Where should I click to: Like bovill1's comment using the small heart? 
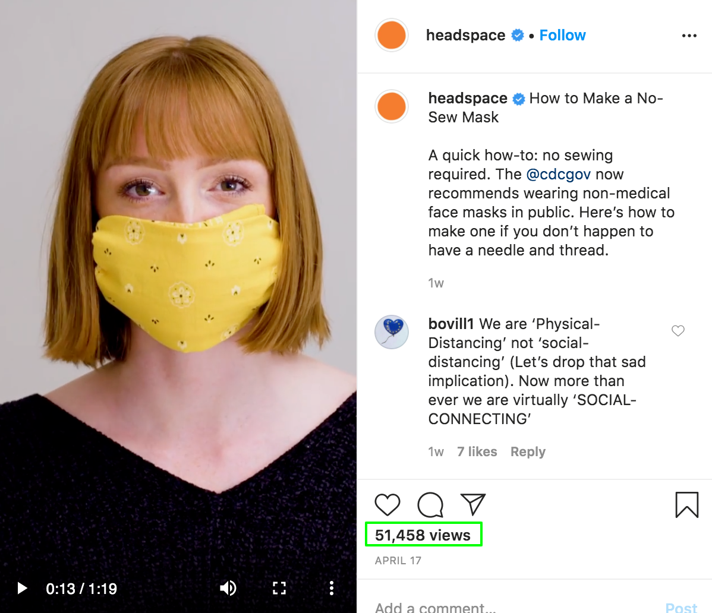pos(678,331)
